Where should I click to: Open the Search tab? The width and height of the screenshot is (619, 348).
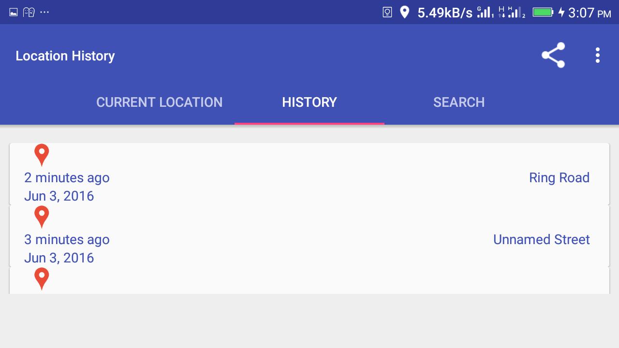459,102
